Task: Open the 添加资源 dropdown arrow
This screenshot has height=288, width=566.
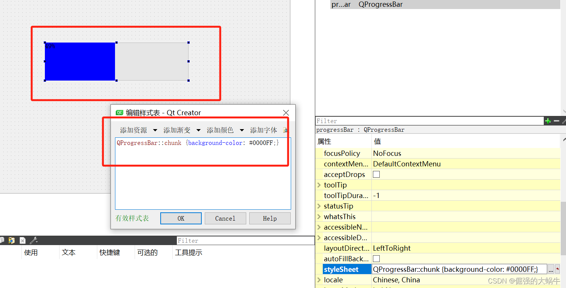Action: 155,130
